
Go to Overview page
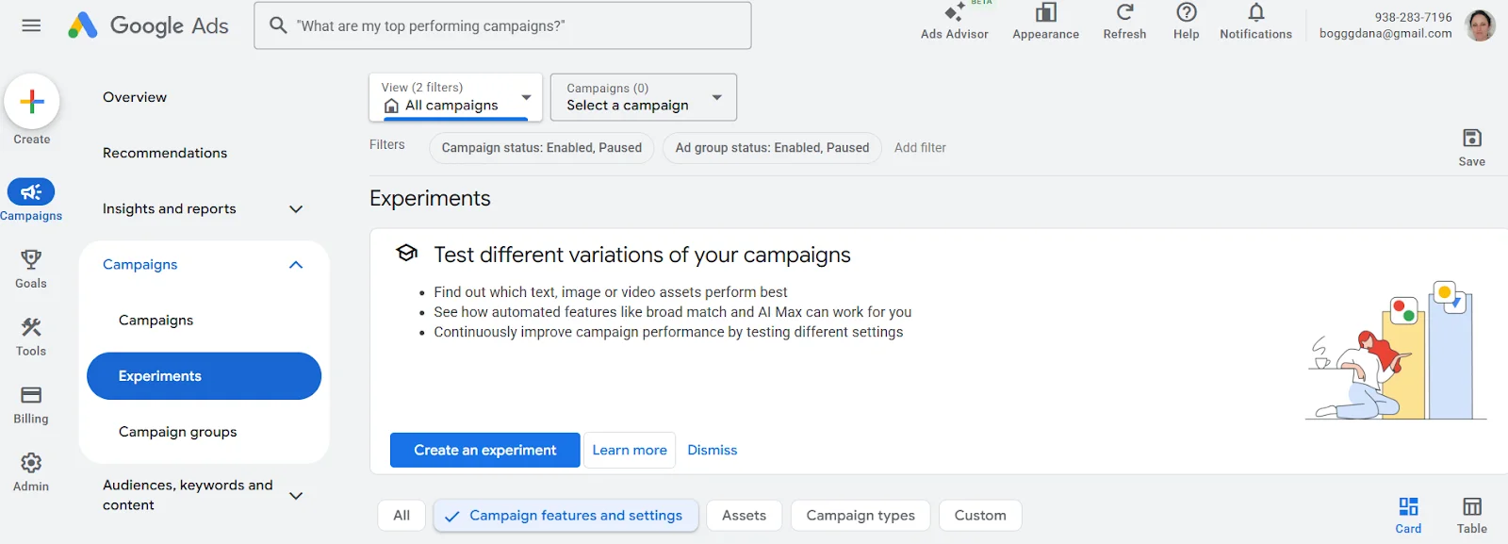(135, 97)
